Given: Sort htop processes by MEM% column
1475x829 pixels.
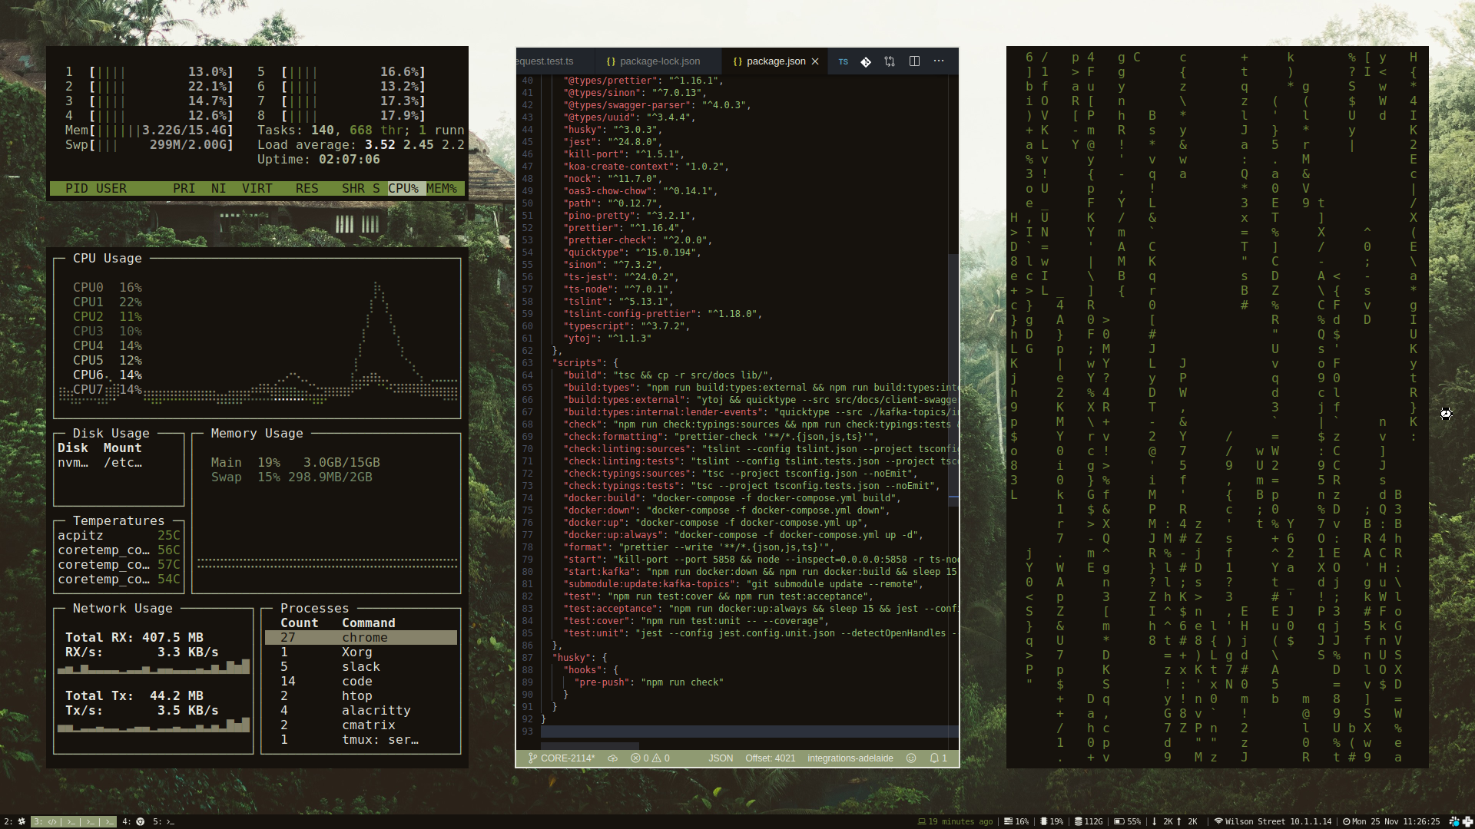Looking at the screenshot, I should (442, 188).
